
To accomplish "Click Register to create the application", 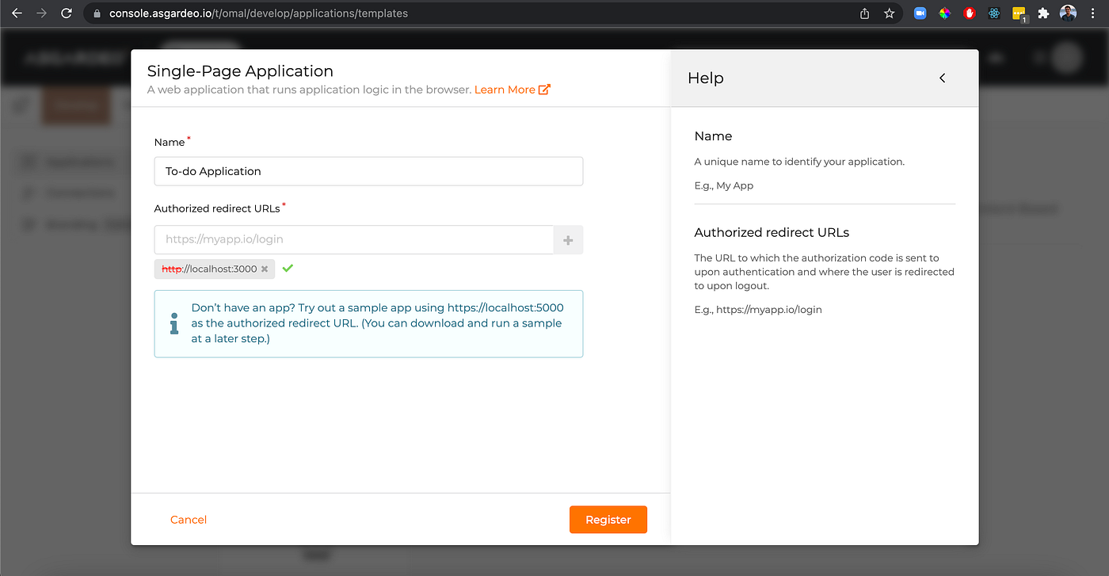I will pos(608,519).
